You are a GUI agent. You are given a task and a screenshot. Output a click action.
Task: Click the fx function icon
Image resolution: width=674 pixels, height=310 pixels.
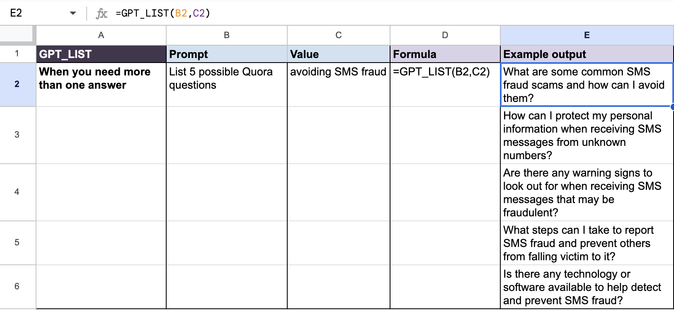click(x=102, y=13)
